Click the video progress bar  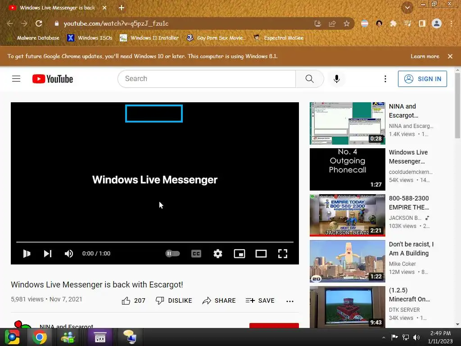pyautogui.click(x=155, y=242)
